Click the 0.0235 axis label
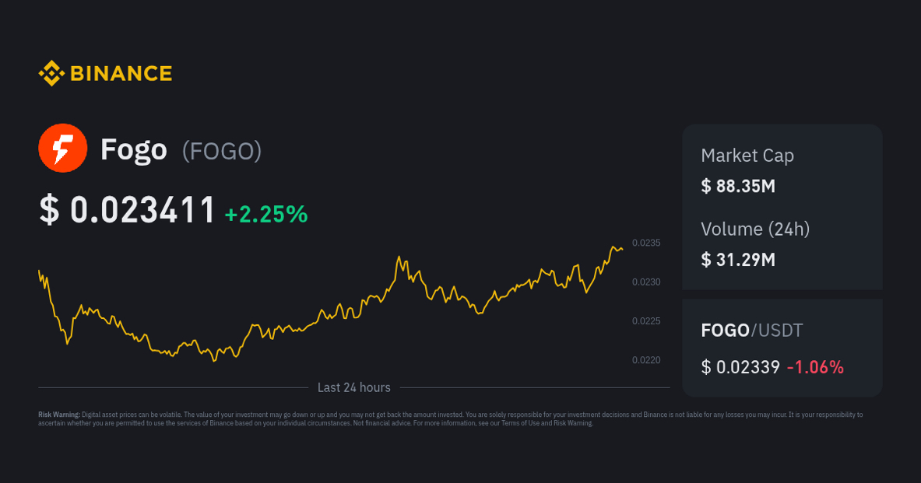 646,243
